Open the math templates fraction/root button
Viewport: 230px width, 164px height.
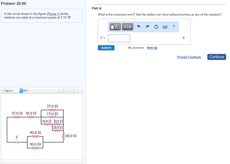115,27
